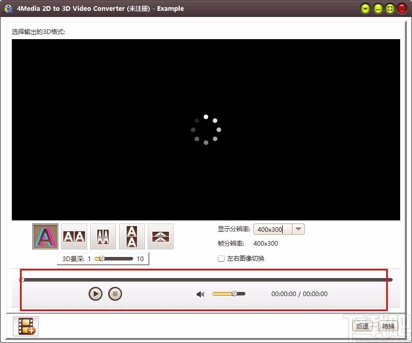The height and width of the screenshot is (343, 412).
Task: Click the 后退 back button
Action: pyautogui.click(x=363, y=326)
